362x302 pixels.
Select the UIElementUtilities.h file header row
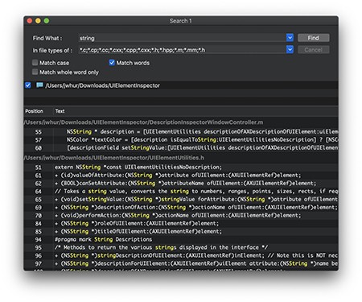(x=181, y=158)
